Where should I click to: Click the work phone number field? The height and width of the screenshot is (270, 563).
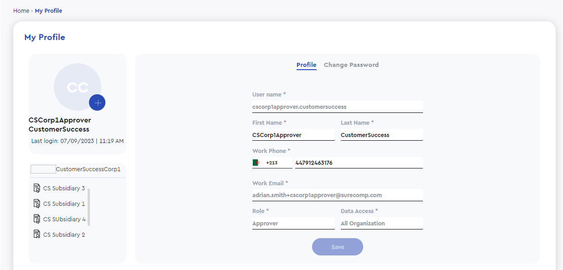click(x=359, y=163)
